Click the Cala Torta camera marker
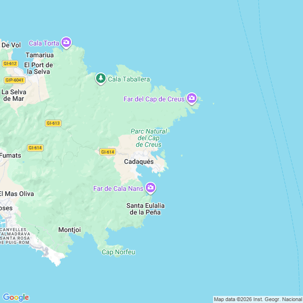This screenshot has height=303, width=303. click(x=66, y=43)
